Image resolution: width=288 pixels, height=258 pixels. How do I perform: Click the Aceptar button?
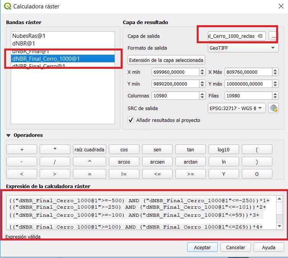[x=202, y=247]
